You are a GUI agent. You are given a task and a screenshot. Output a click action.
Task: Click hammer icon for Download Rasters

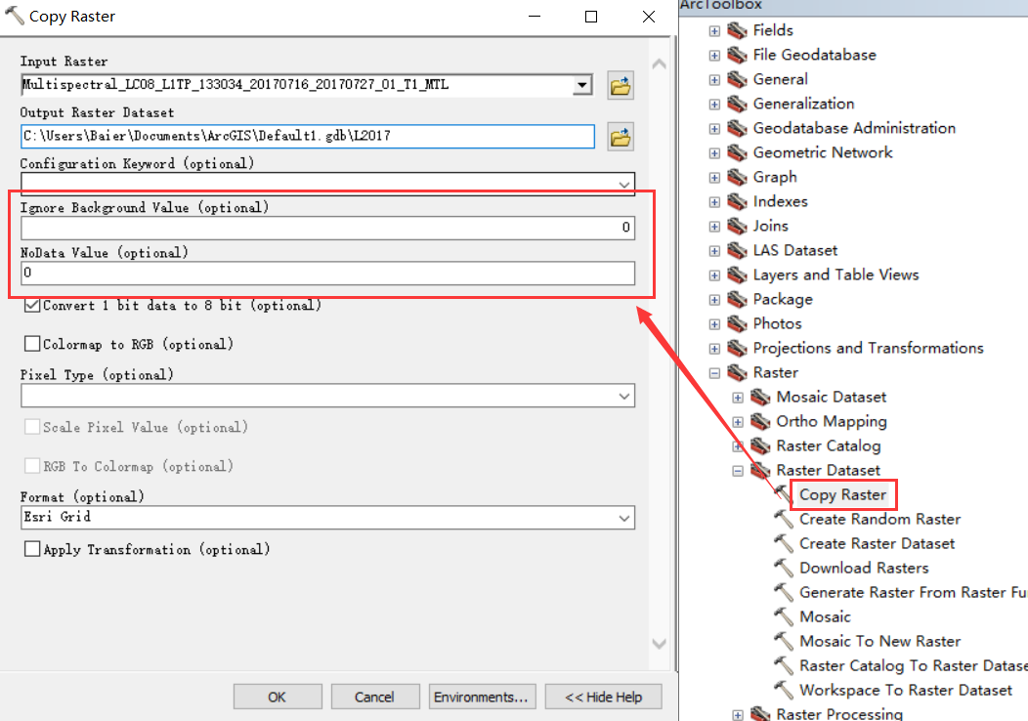click(784, 568)
